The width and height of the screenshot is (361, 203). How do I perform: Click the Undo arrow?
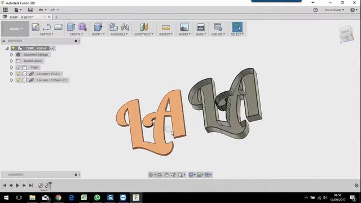tap(41, 10)
